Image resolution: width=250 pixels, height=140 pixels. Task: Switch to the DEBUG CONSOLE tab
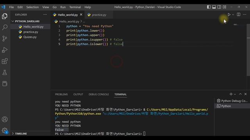(x=98, y=94)
